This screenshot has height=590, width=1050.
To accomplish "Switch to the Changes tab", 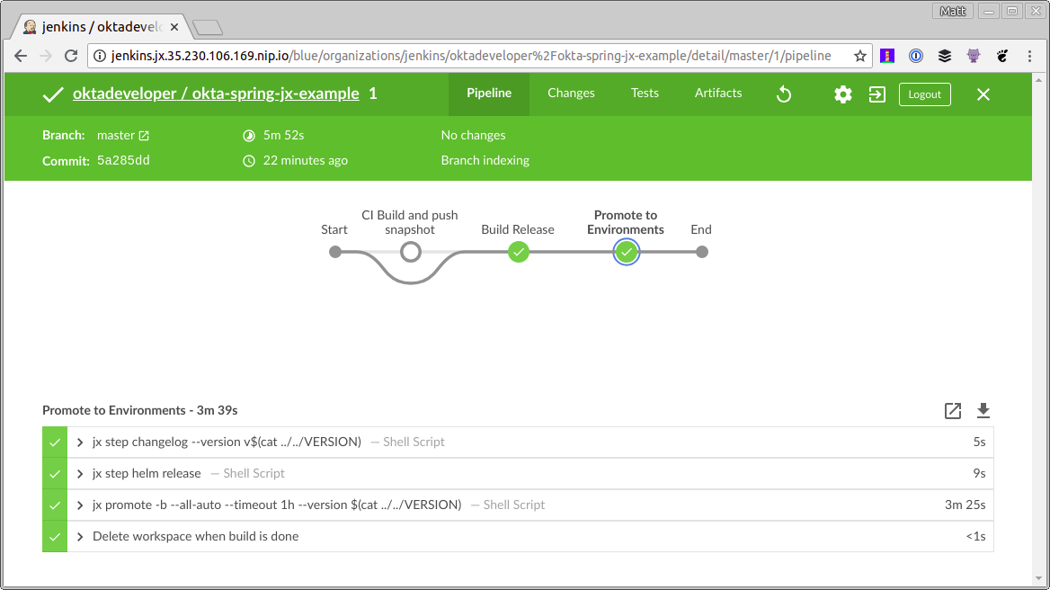I will coord(571,94).
